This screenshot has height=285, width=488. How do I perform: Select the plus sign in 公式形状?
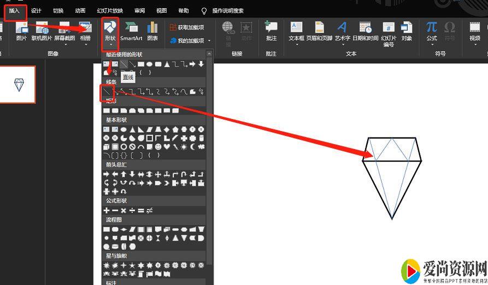coord(107,210)
